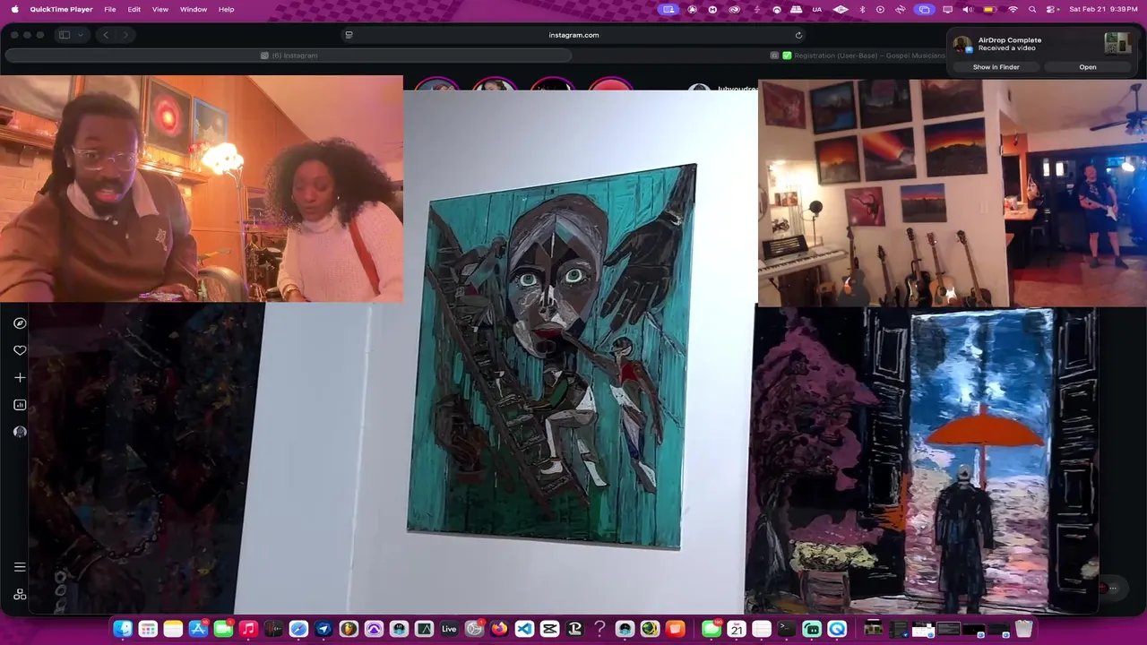Click Show in Finder on AirDrop notification
1147x645 pixels.
[x=996, y=67]
